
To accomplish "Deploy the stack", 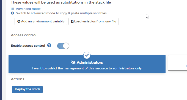I will [x=27, y=89].
